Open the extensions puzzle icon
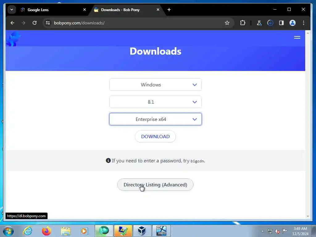The image size is (316, 237). (243, 23)
